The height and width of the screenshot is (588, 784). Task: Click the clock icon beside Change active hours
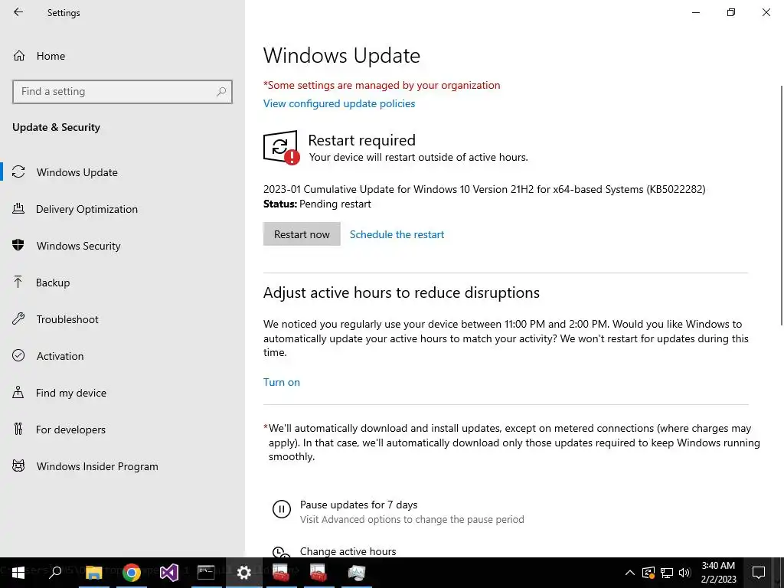pos(281,551)
